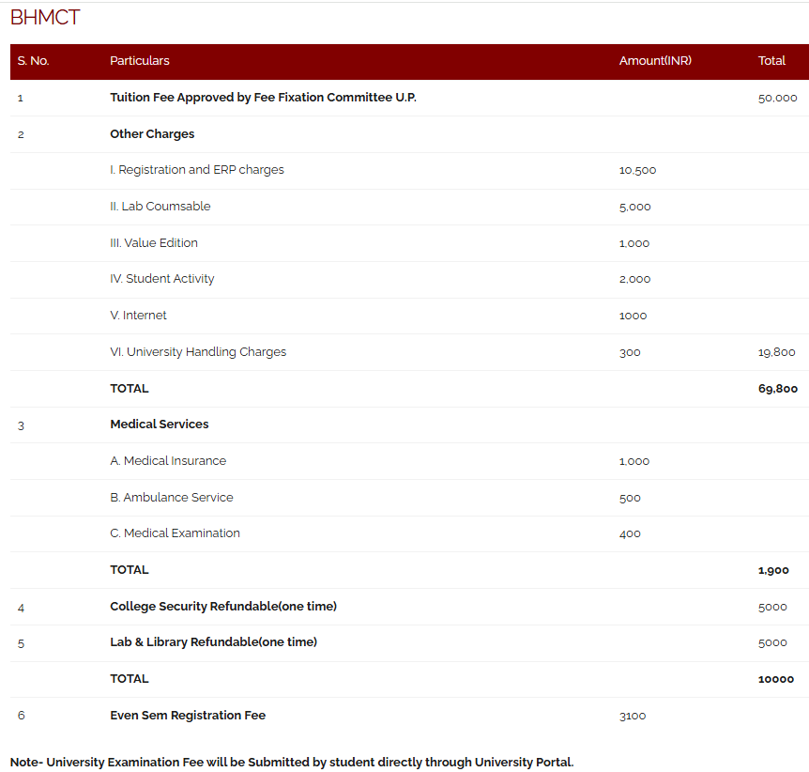Select the Student Activity entry
Image resolution: width=809 pixels, height=772 pixels.
[162, 279]
